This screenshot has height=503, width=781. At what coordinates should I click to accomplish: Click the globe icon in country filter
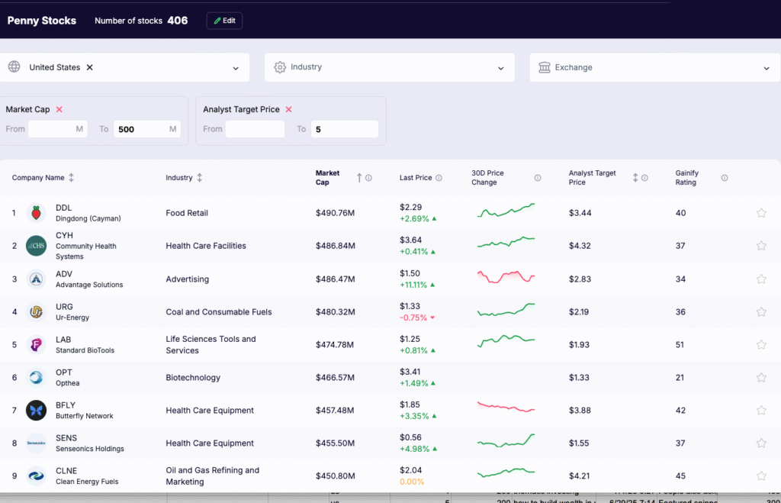point(14,67)
